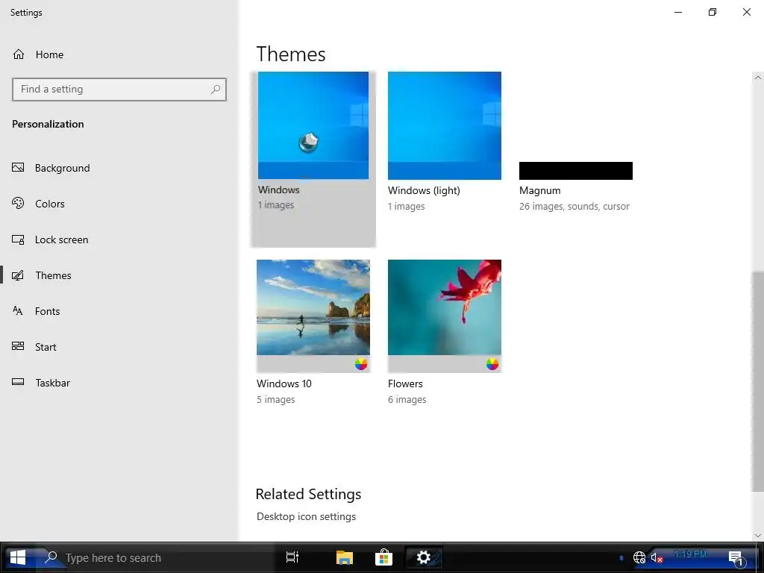764x573 pixels.
Task: Click the Settings gear on taskbar
Action: [x=424, y=557]
